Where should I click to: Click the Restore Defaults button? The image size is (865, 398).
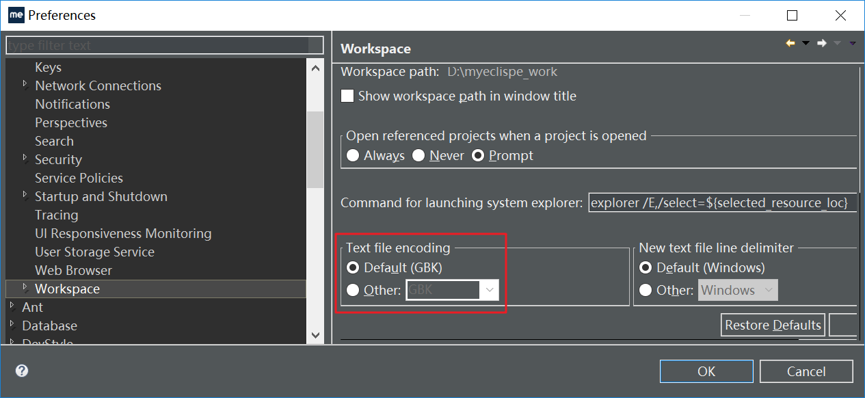tap(773, 326)
